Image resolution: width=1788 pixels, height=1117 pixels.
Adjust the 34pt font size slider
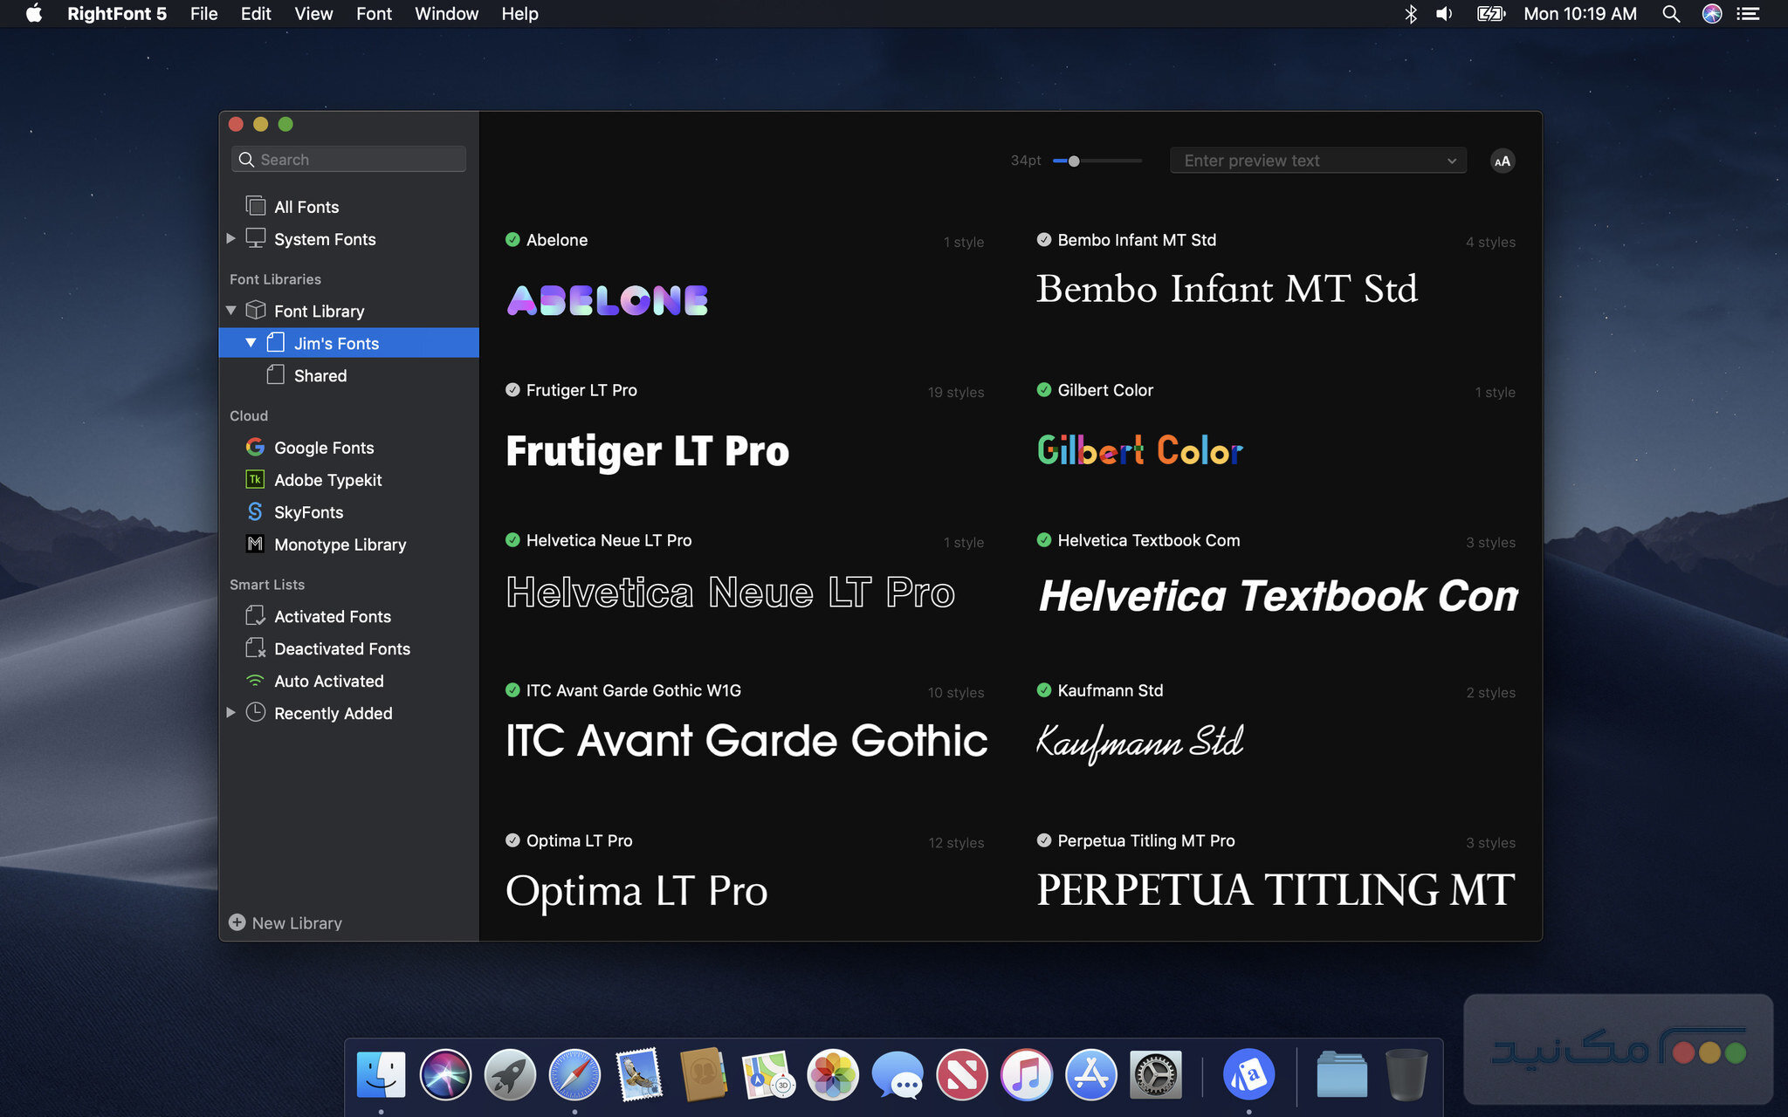(x=1074, y=161)
